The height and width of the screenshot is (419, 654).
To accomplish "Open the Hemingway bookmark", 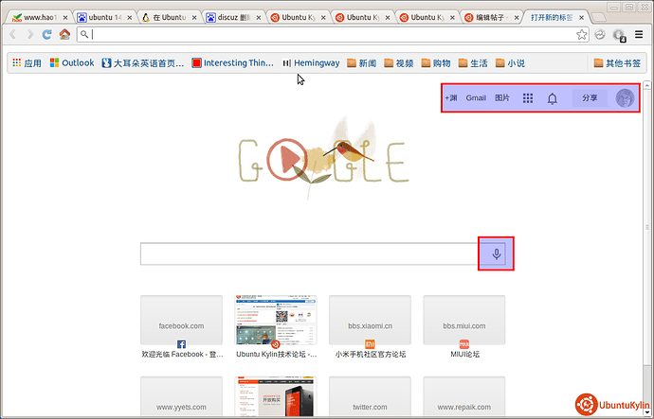I will (311, 62).
